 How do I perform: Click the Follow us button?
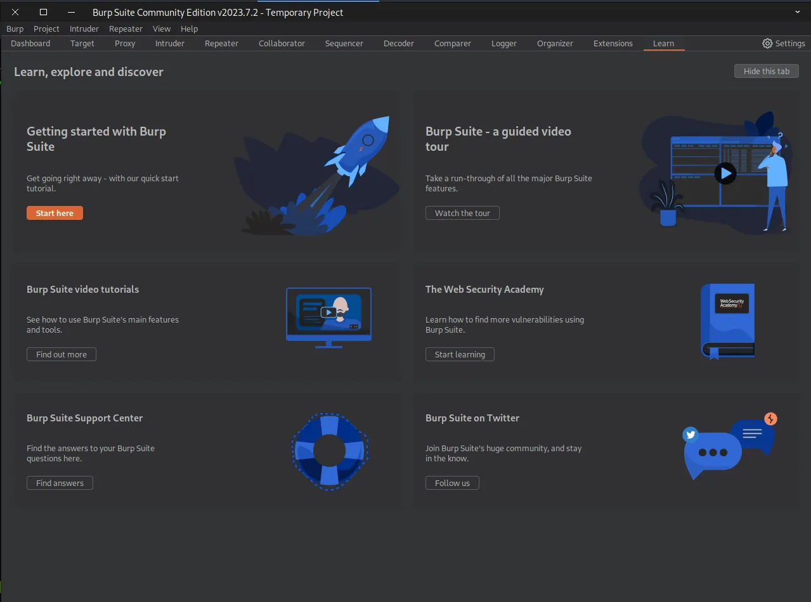click(x=452, y=484)
